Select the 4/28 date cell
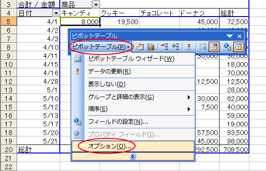 [38, 81]
